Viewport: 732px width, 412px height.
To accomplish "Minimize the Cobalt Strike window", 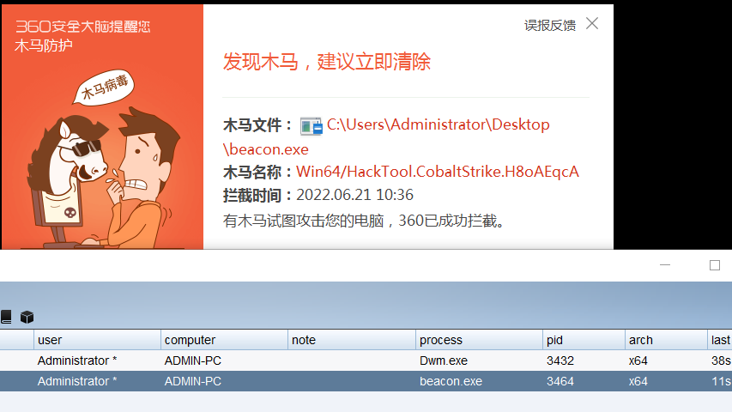I will point(665,265).
